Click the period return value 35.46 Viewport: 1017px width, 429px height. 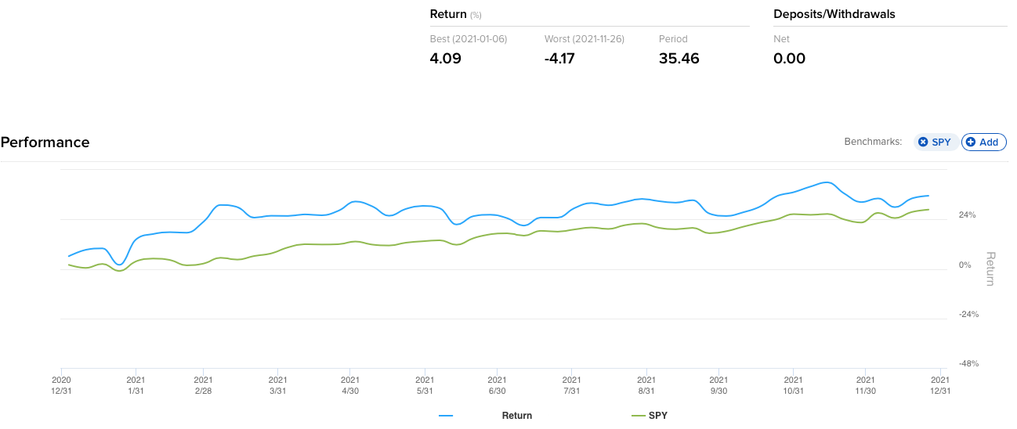point(679,59)
